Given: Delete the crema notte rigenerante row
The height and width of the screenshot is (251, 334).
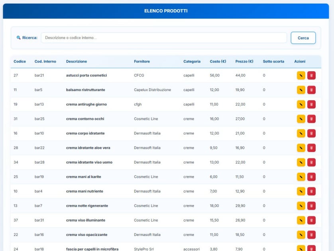Looking at the screenshot, I should tap(311, 206).
